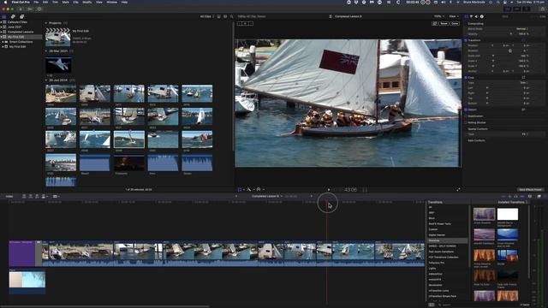
Task: Open the Blend Mode Normal dropdown
Action: click(522, 28)
